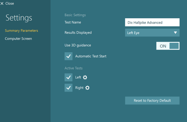187x122 pixels.
Task: Open the Left test gear settings
Action: [x=85, y=78]
